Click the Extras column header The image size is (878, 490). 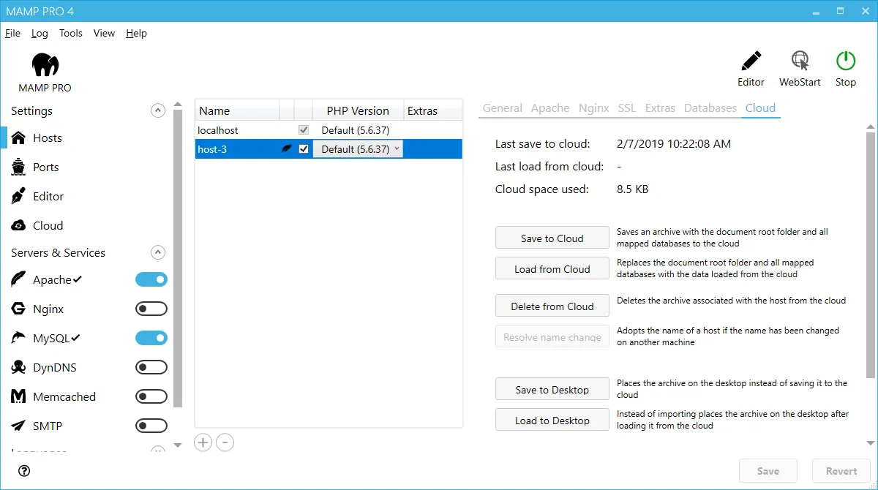pos(433,110)
